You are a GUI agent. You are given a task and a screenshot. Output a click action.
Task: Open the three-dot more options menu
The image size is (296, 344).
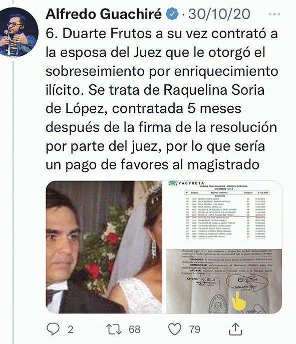tap(274, 14)
